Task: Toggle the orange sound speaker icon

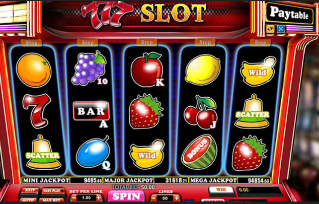Action: tap(270, 29)
